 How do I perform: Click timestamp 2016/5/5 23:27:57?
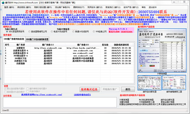coord(121,51)
